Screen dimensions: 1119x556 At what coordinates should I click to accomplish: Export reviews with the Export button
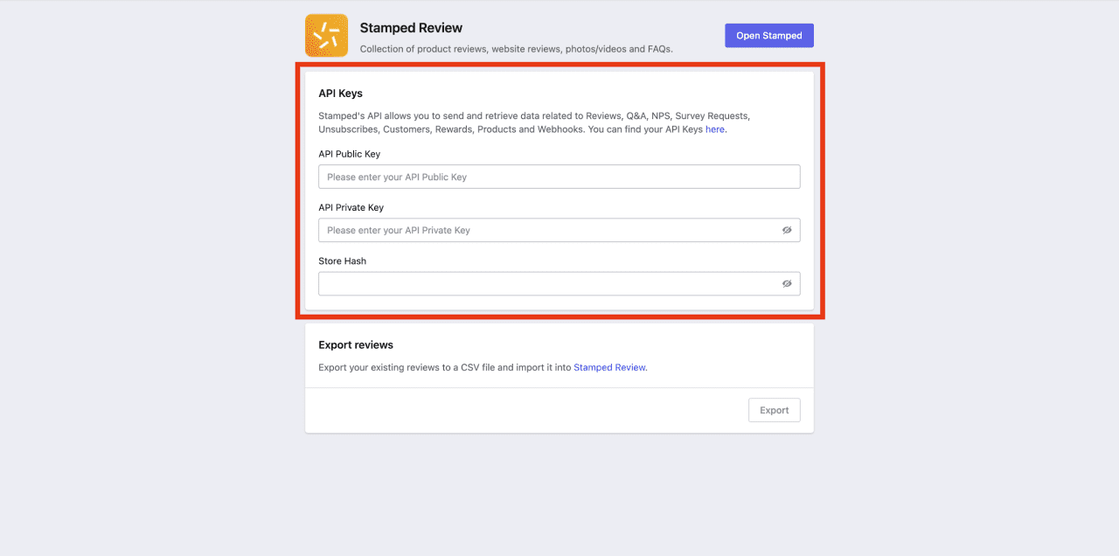775,410
